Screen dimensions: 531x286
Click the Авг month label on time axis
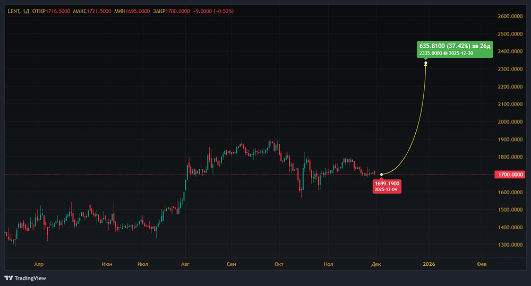tap(185, 263)
